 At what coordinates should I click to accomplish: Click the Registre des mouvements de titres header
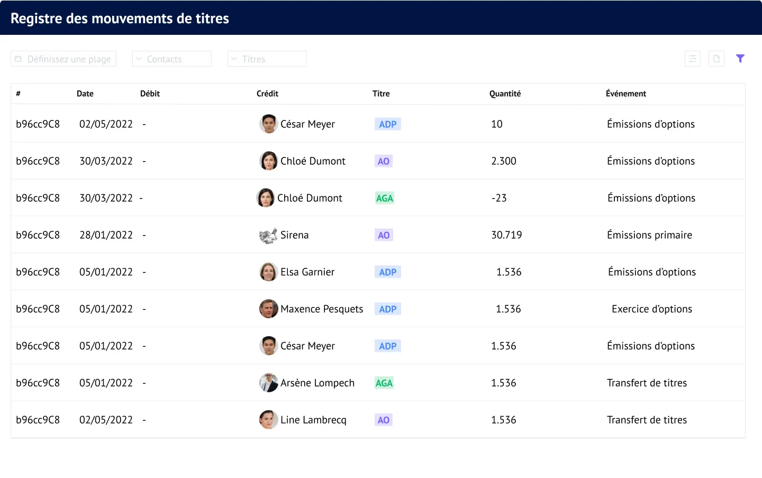point(119,17)
